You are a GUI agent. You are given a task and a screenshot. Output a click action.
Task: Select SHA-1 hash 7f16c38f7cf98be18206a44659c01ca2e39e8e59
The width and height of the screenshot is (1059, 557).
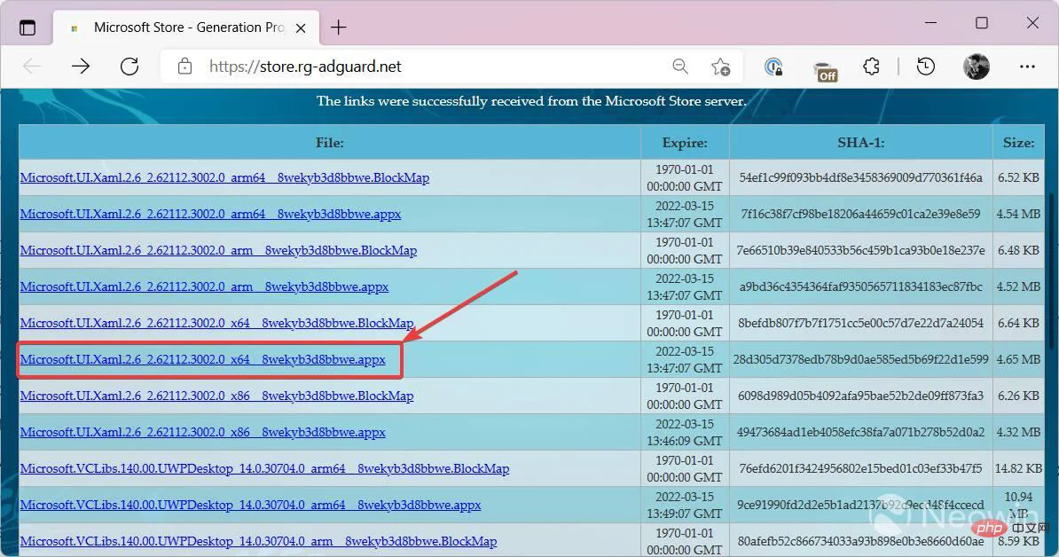click(860, 214)
